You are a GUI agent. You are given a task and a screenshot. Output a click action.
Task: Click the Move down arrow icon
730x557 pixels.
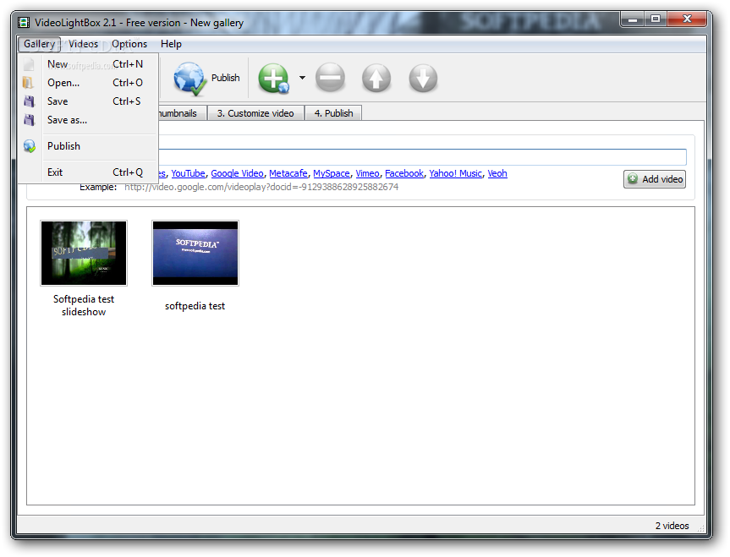[x=423, y=78]
